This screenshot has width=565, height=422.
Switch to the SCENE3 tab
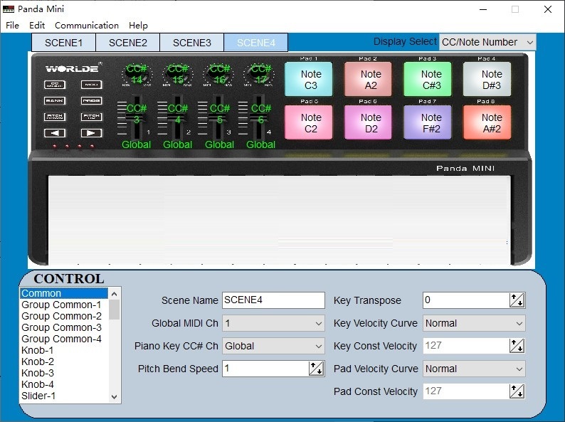point(191,43)
